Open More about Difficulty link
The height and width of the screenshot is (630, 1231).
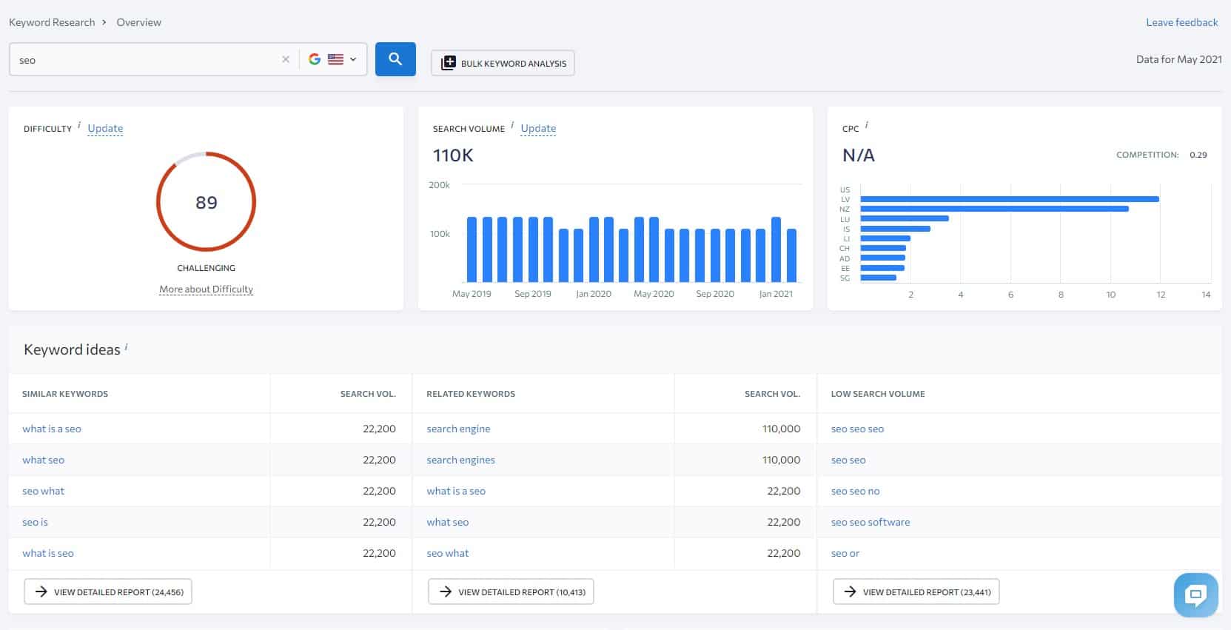pyautogui.click(x=206, y=289)
